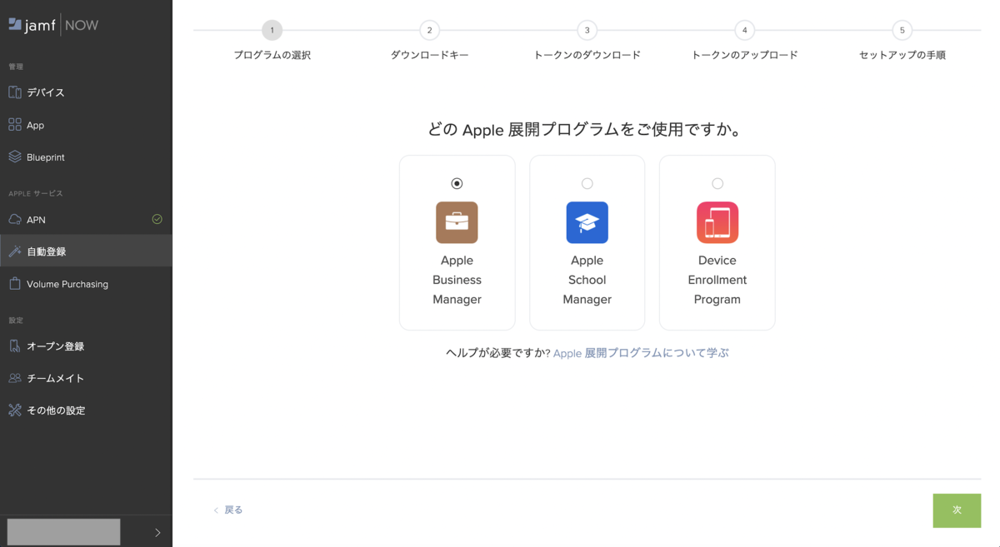Choose Apple School Manager as deployment program
The width and height of the screenshot is (1000, 547).
(587, 183)
